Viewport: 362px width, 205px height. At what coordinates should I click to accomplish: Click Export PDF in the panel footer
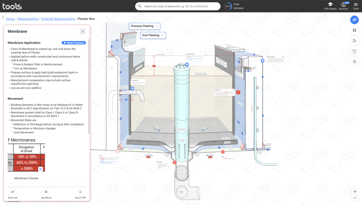coord(81,194)
